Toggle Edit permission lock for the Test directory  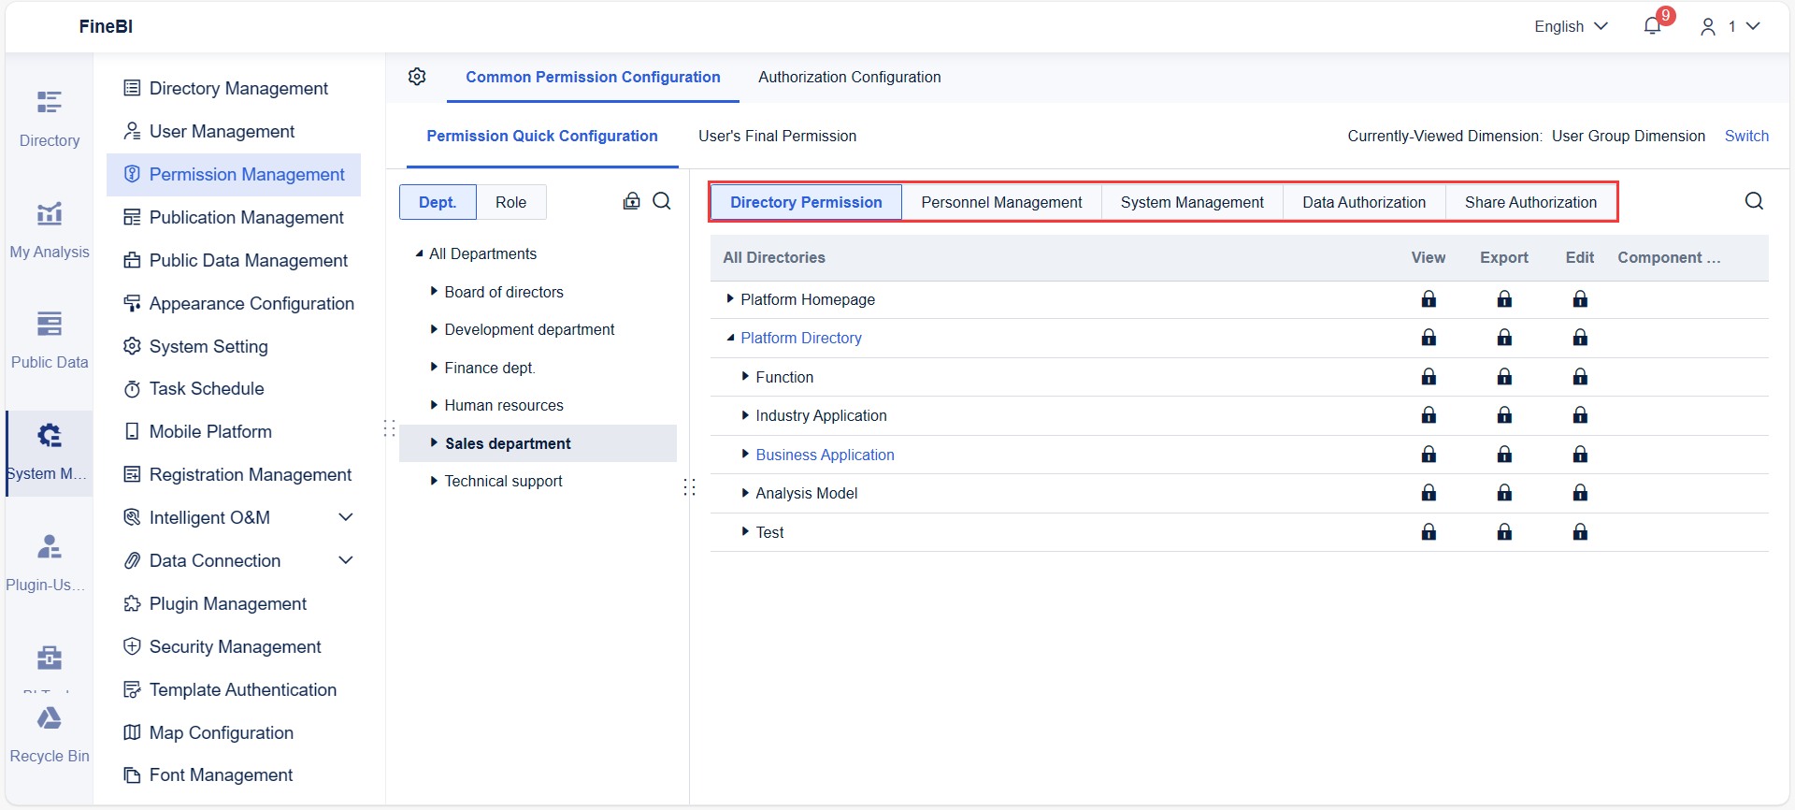[1580, 532]
